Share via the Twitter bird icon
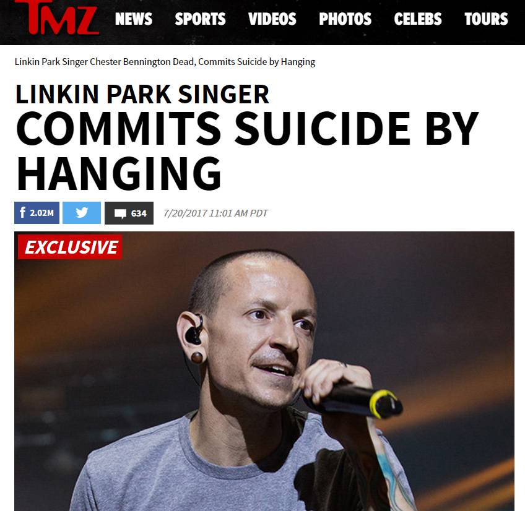 click(x=82, y=212)
